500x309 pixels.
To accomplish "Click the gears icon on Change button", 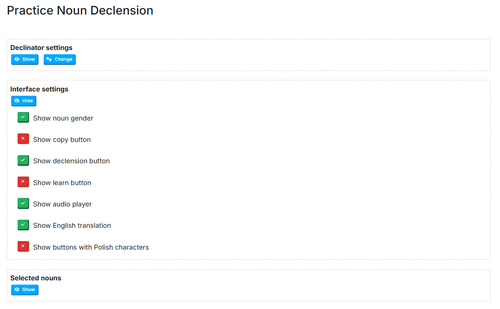I will [49, 59].
